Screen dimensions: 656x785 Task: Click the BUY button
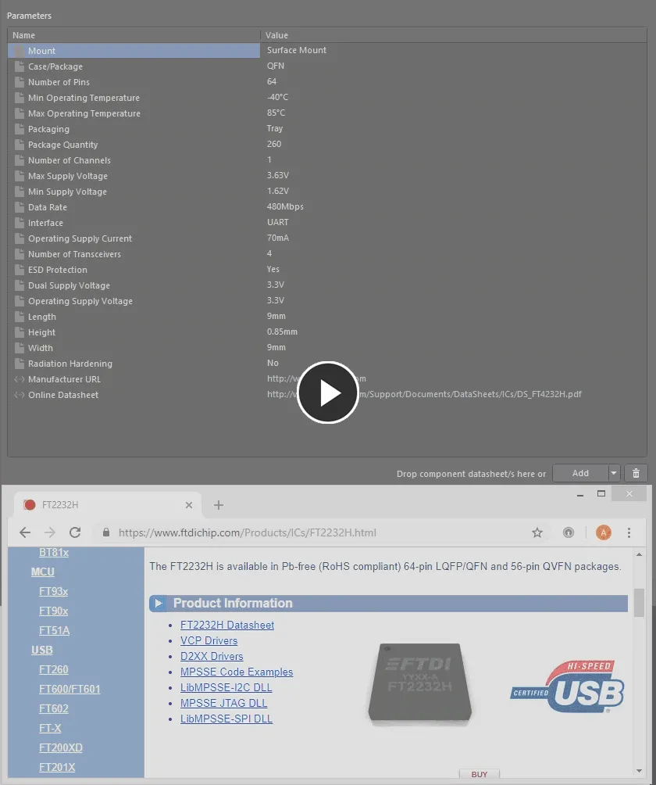click(479, 773)
